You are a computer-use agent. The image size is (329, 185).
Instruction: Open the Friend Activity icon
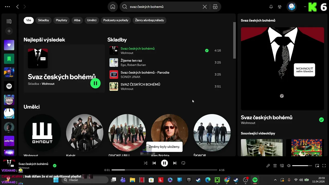[280, 7]
